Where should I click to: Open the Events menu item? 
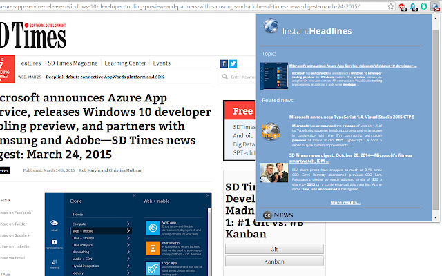162,63
